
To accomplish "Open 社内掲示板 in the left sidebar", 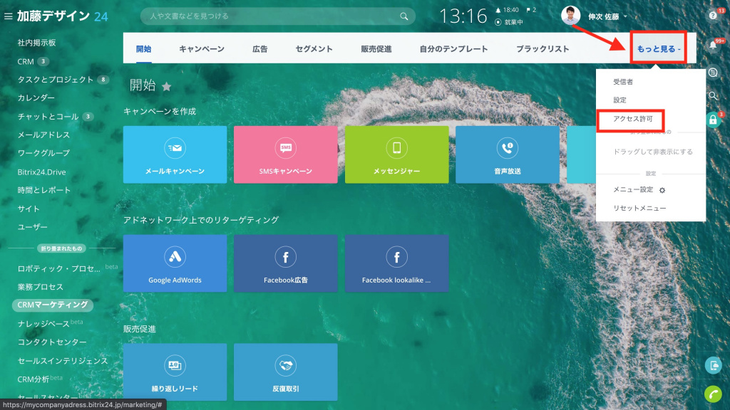I will (x=36, y=43).
